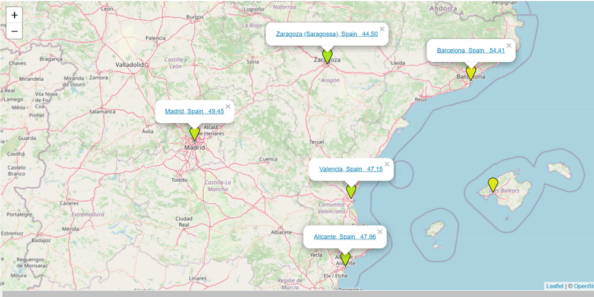Click the Cáceres city label
The width and height of the screenshot is (594, 297).
pos(69,203)
